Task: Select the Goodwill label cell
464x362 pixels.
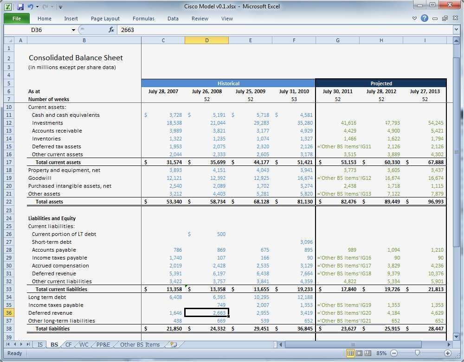Action: click(84, 178)
